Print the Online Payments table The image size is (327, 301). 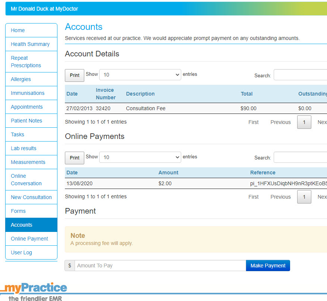[x=75, y=158]
